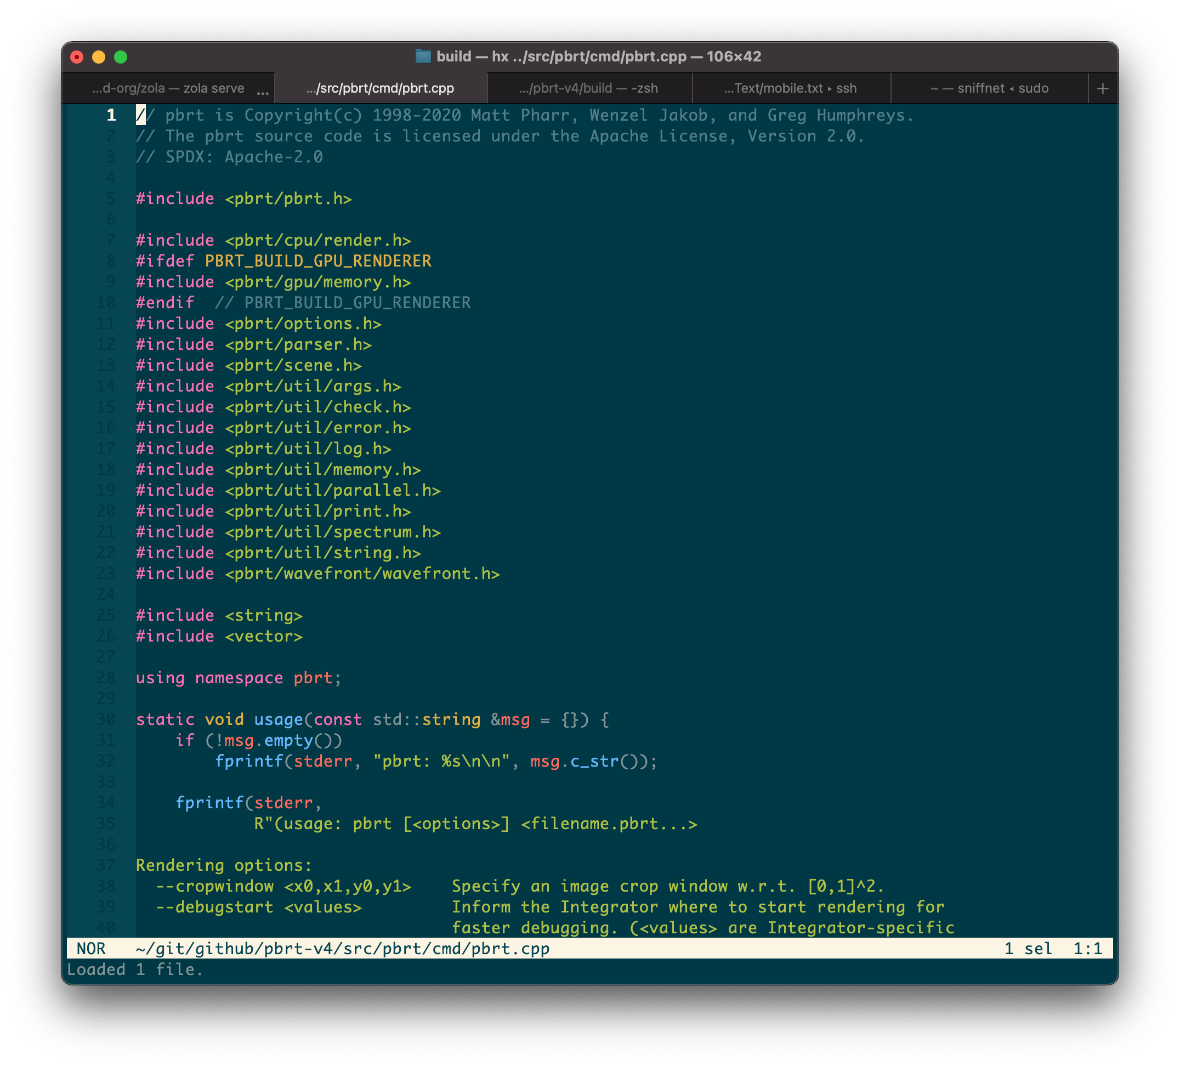This screenshot has width=1180, height=1066.
Task: Click the '#ifdef PBRT_BUILD_GPU_RENDERER' line
Action: [283, 260]
